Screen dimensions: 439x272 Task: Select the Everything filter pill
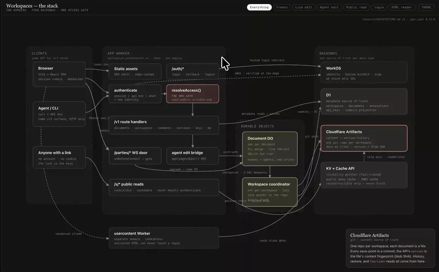(259, 7)
